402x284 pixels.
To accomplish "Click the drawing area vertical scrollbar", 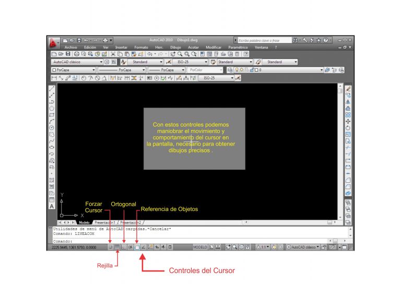I will pyautogui.click(x=340, y=152).
